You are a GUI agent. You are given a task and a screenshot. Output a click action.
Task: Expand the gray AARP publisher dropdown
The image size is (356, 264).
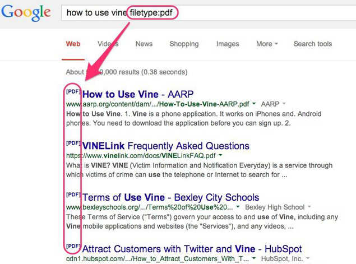pos(284,104)
